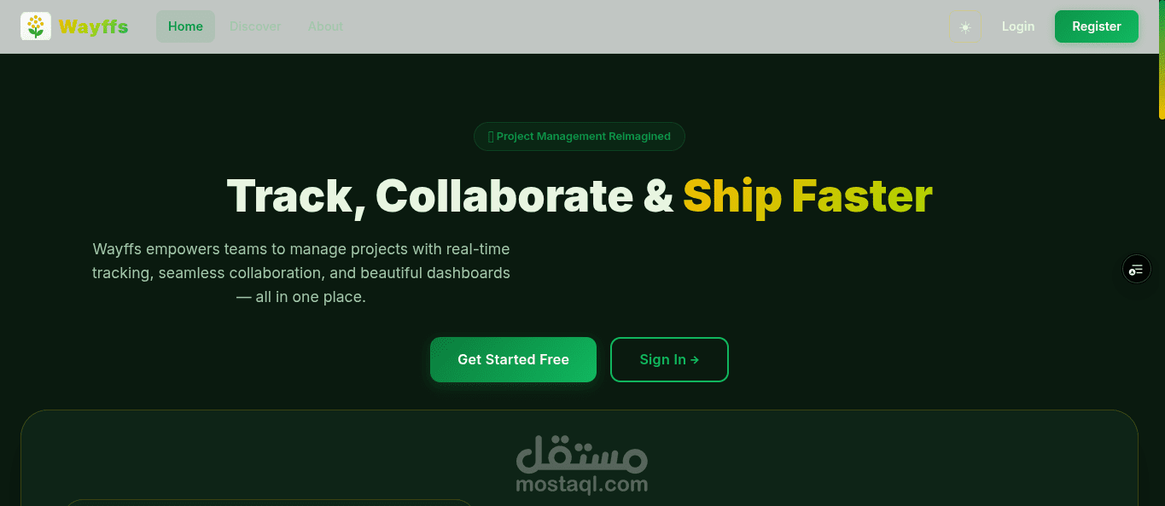This screenshot has height=506, width=1165.
Task: Click the yellow Ship Faster headline text
Action: 807,196
